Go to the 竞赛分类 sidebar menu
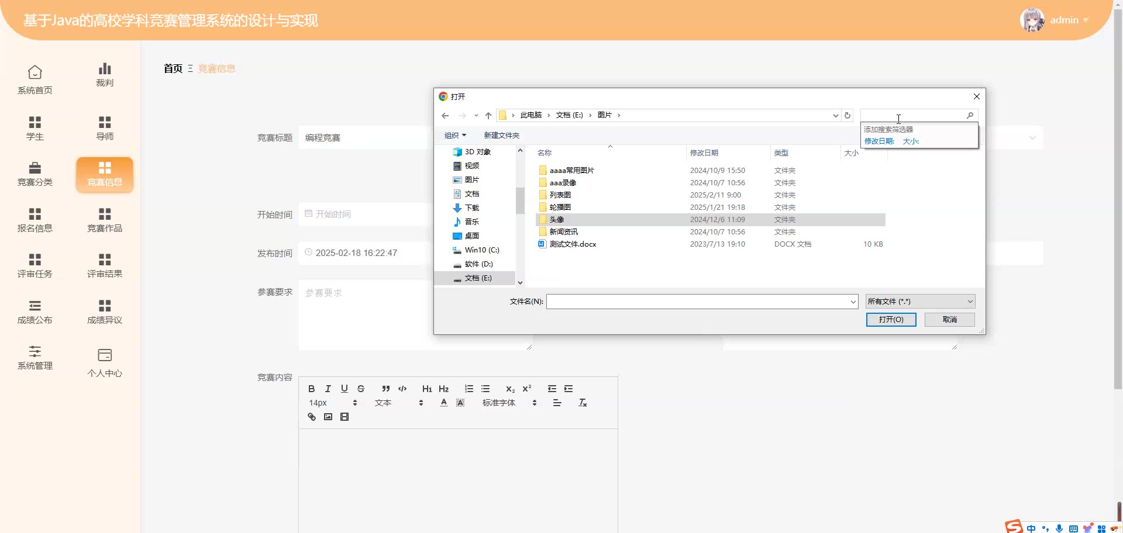 tap(35, 174)
